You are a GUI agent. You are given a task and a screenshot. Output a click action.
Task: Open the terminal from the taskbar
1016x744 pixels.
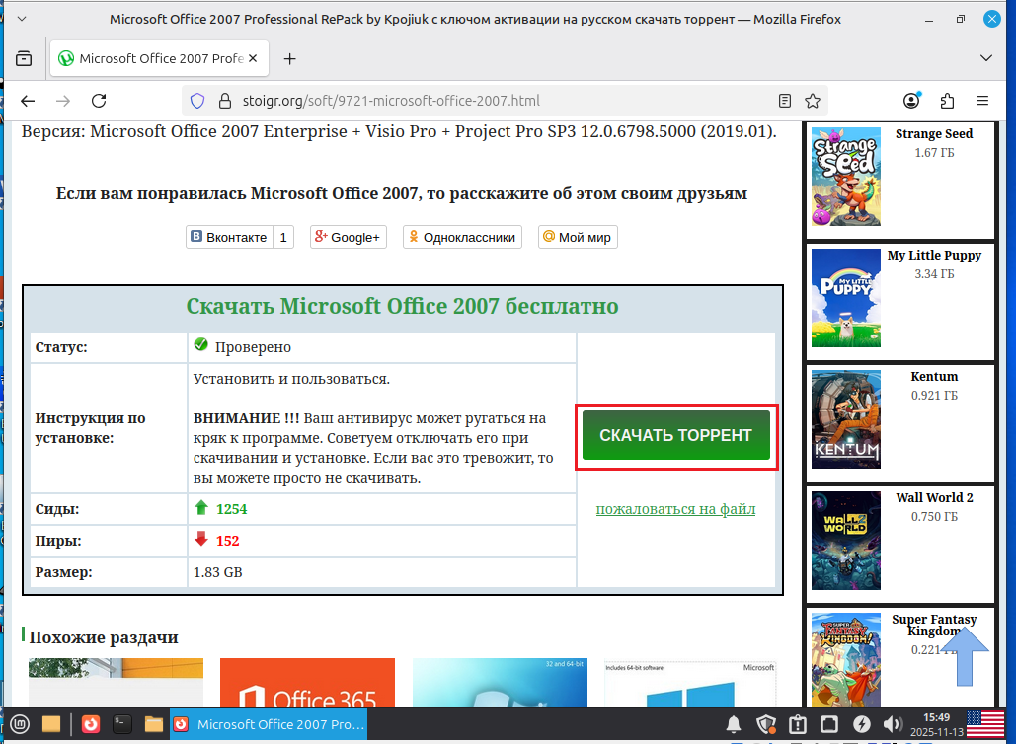pos(121,724)
